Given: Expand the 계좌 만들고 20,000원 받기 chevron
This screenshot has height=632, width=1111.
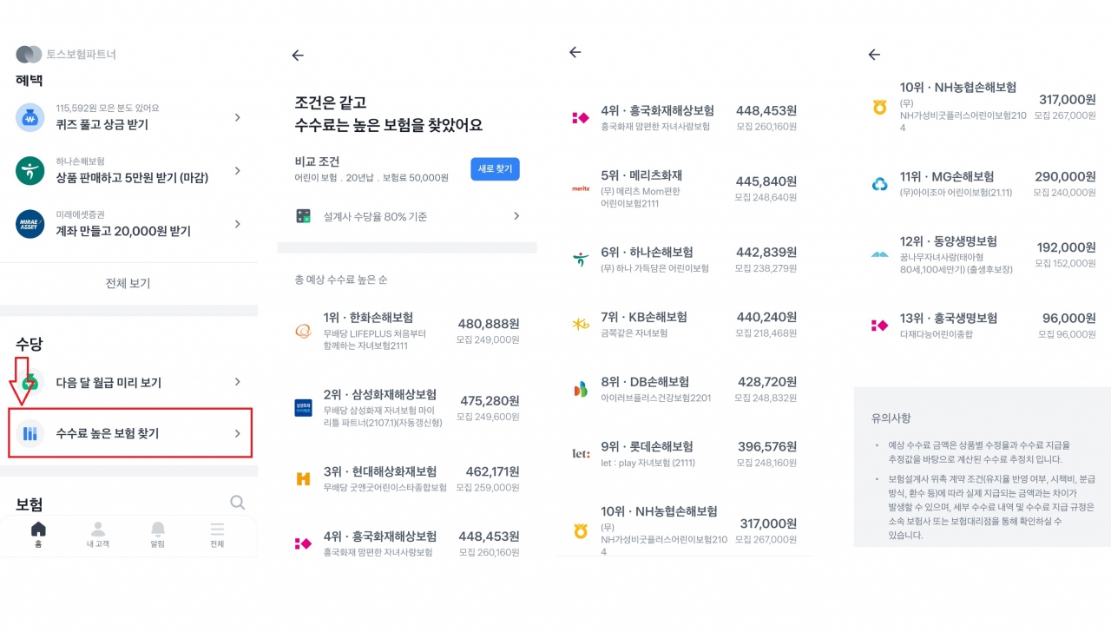Looking at the screenshot, I should [238, 224].
